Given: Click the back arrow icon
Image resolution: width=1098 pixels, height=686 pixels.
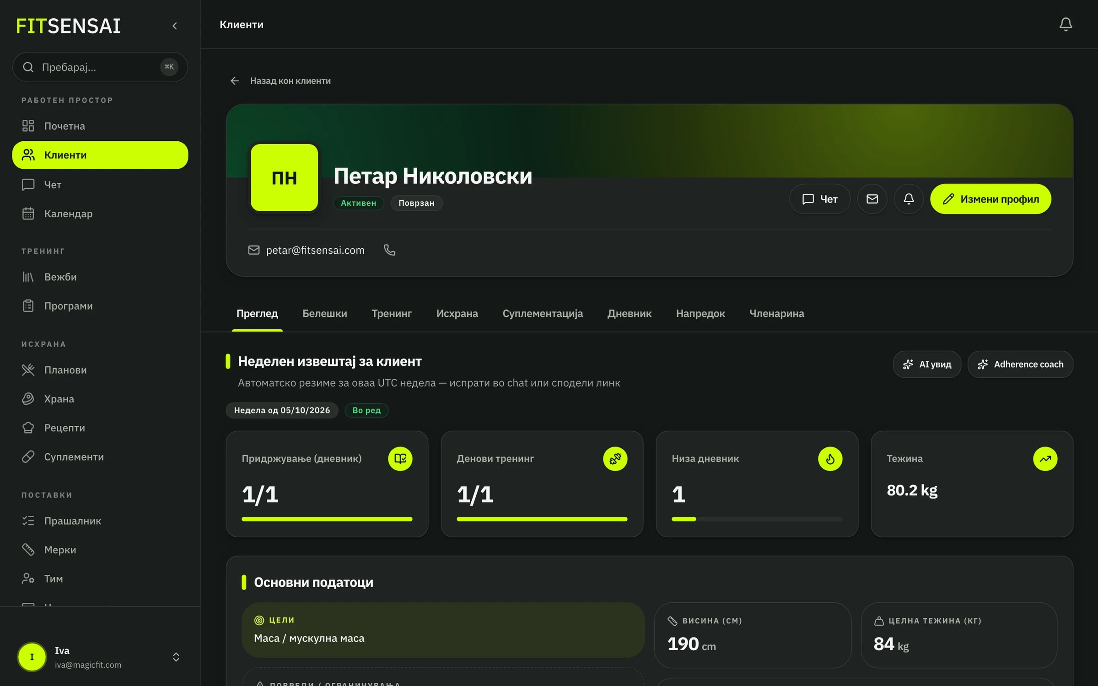Looking at the screenshot, I should 235,81.
